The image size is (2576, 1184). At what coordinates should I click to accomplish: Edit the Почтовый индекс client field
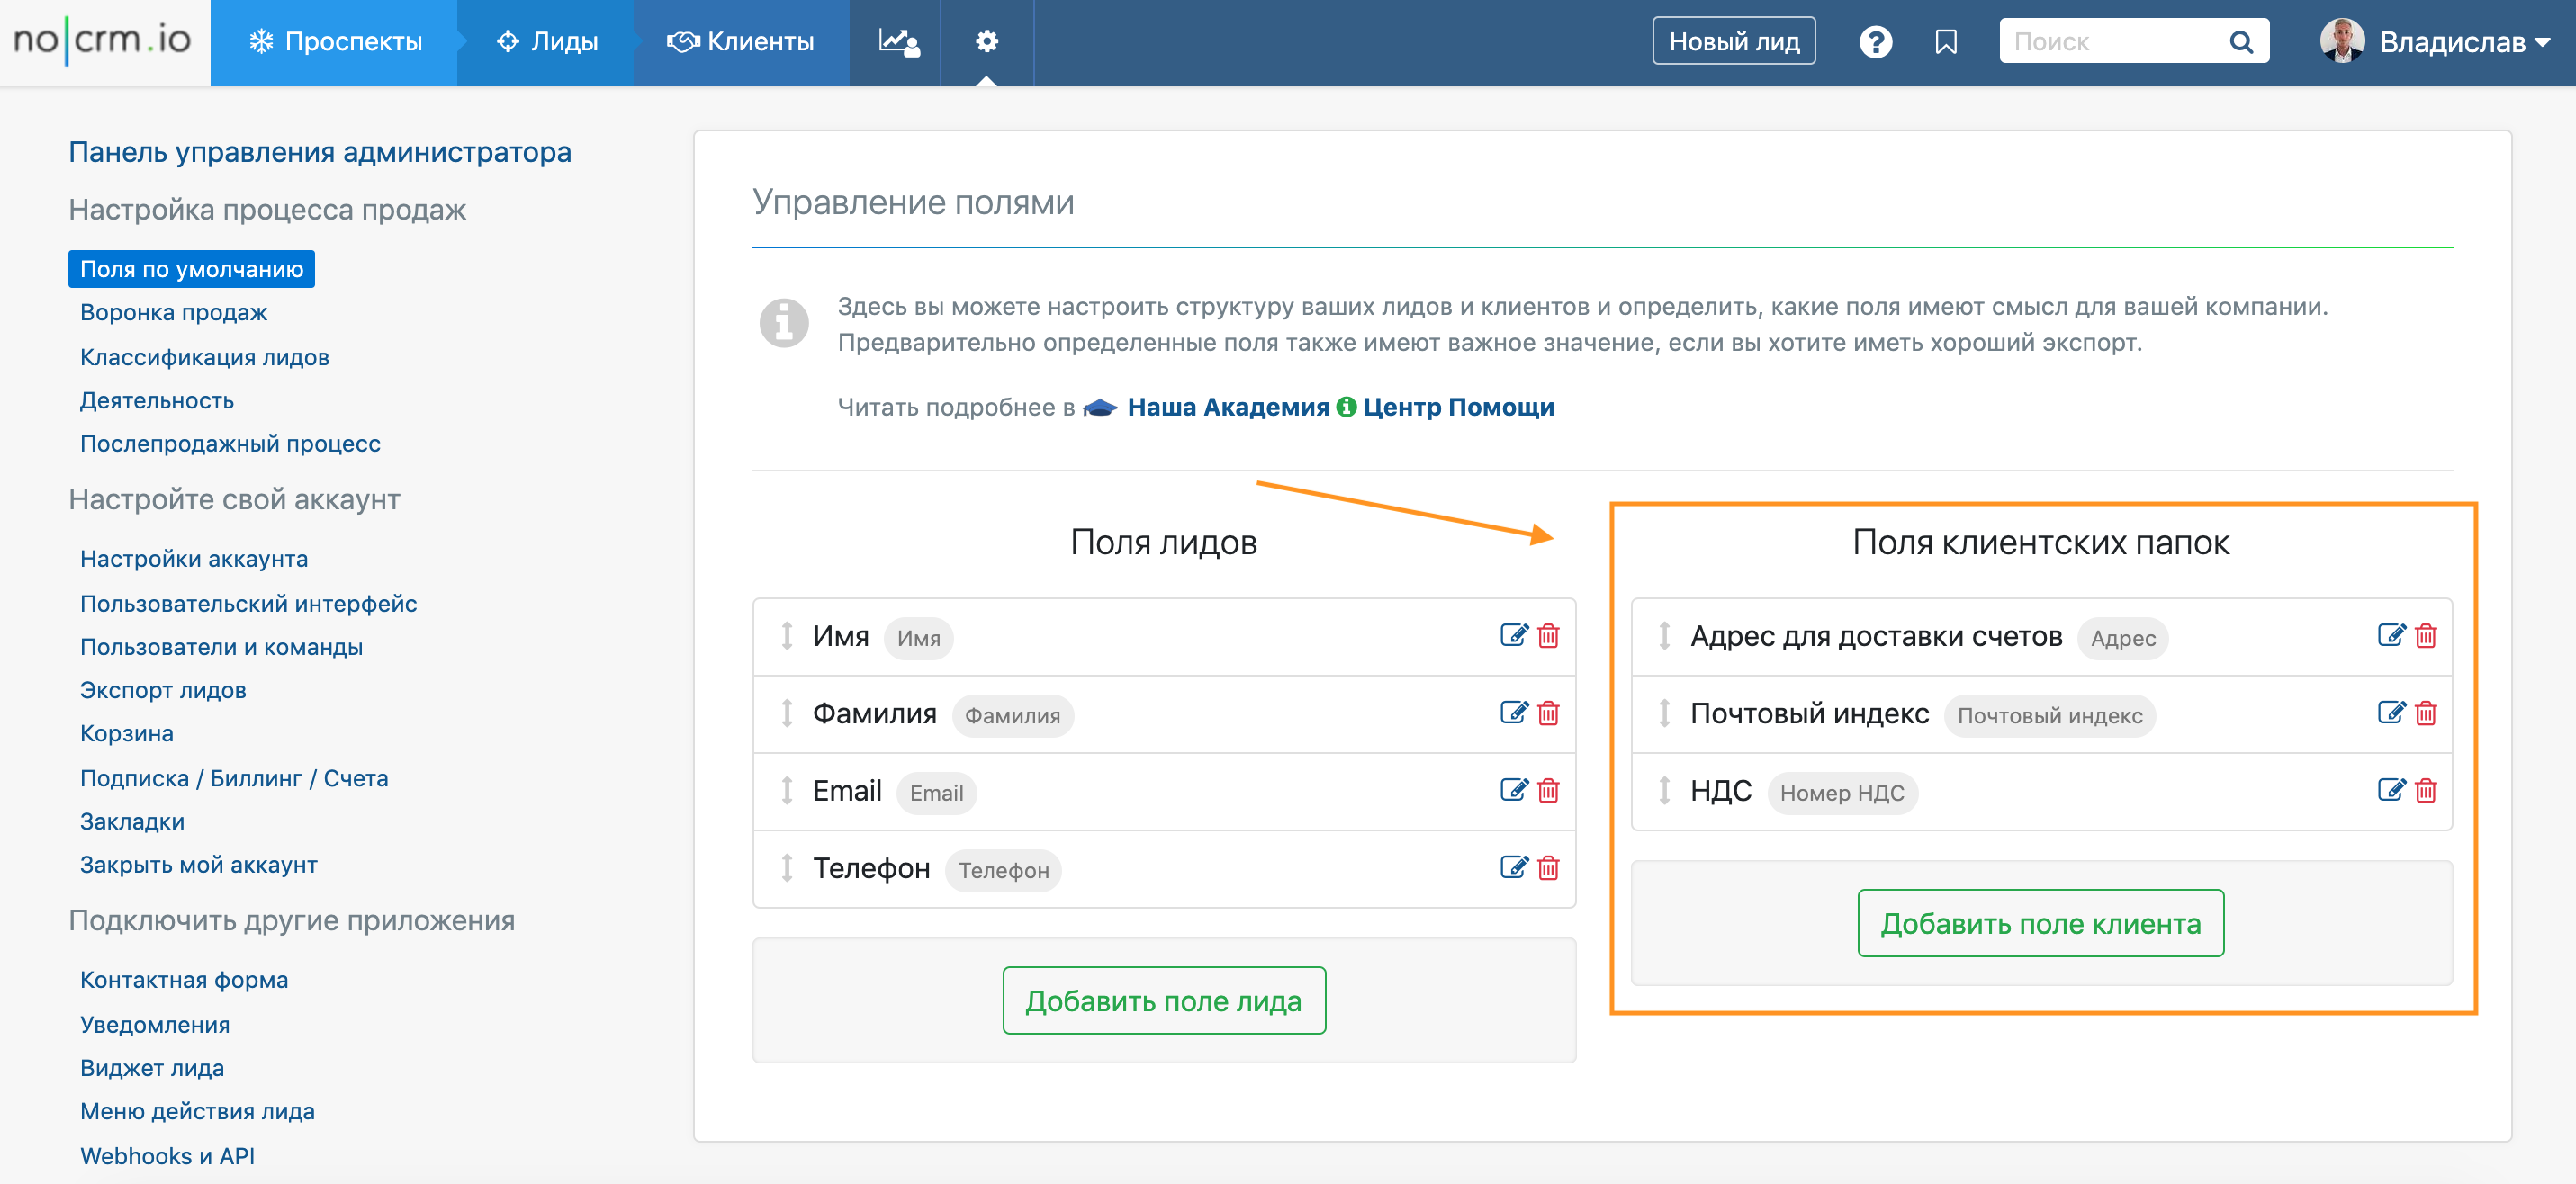click(x=2390, y=713)
